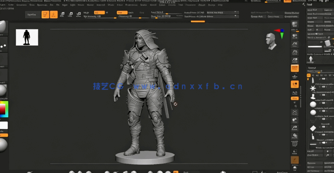Click the brown-orange brush icon on right shelf
Screen dimensions: 334x173
pyautogui.click(x=295, y=160)
